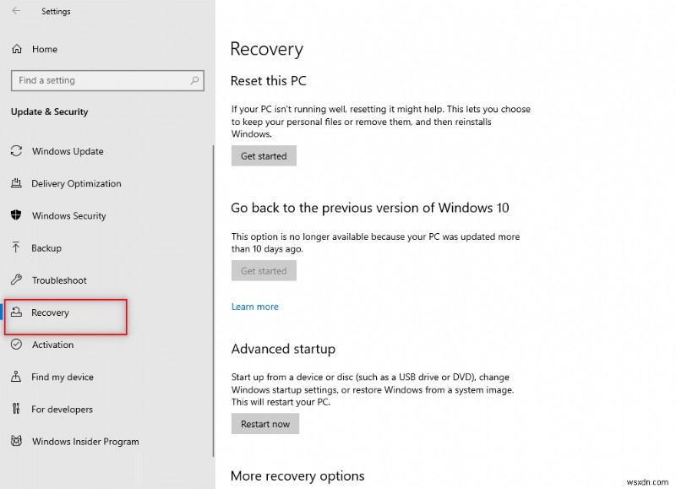The image size is (676, 489).
Task: Click Get started under Reset this PC
Action: 264,155
